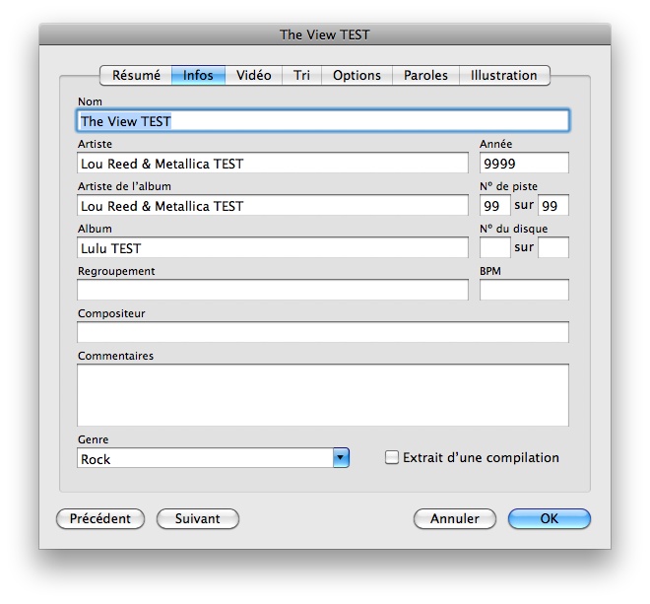Switch to the Illustration tab

click(504, 75)
